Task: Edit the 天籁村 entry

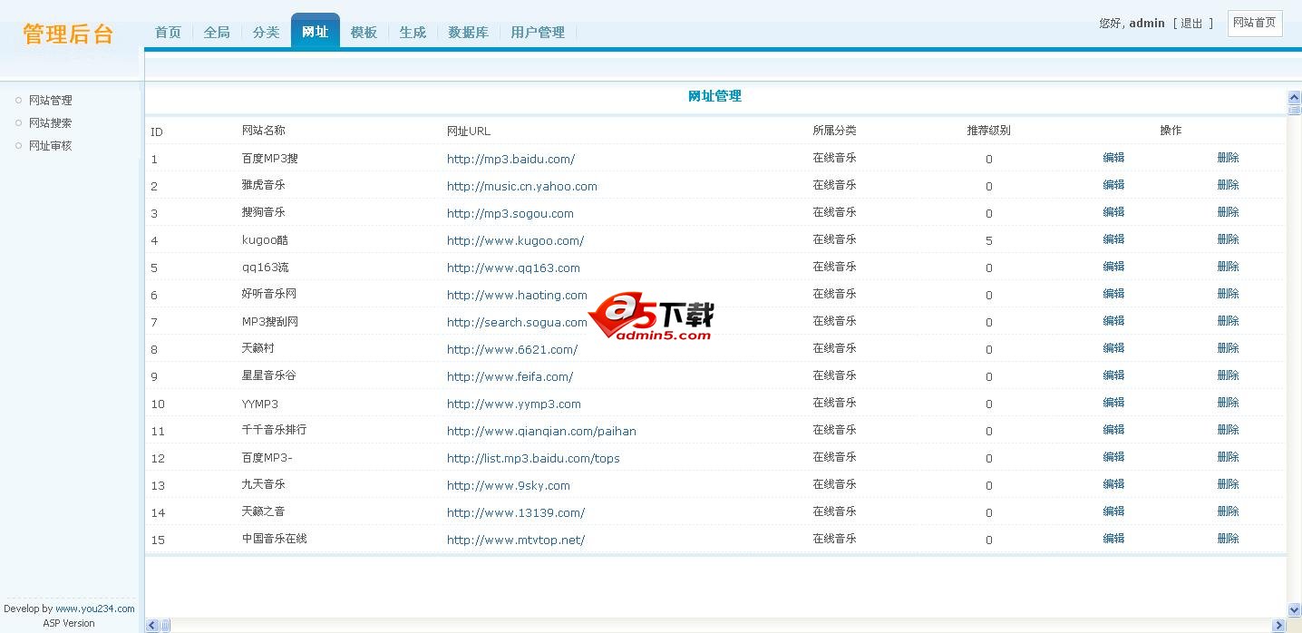Action: pyautogui.click(x=1113, y=348)
